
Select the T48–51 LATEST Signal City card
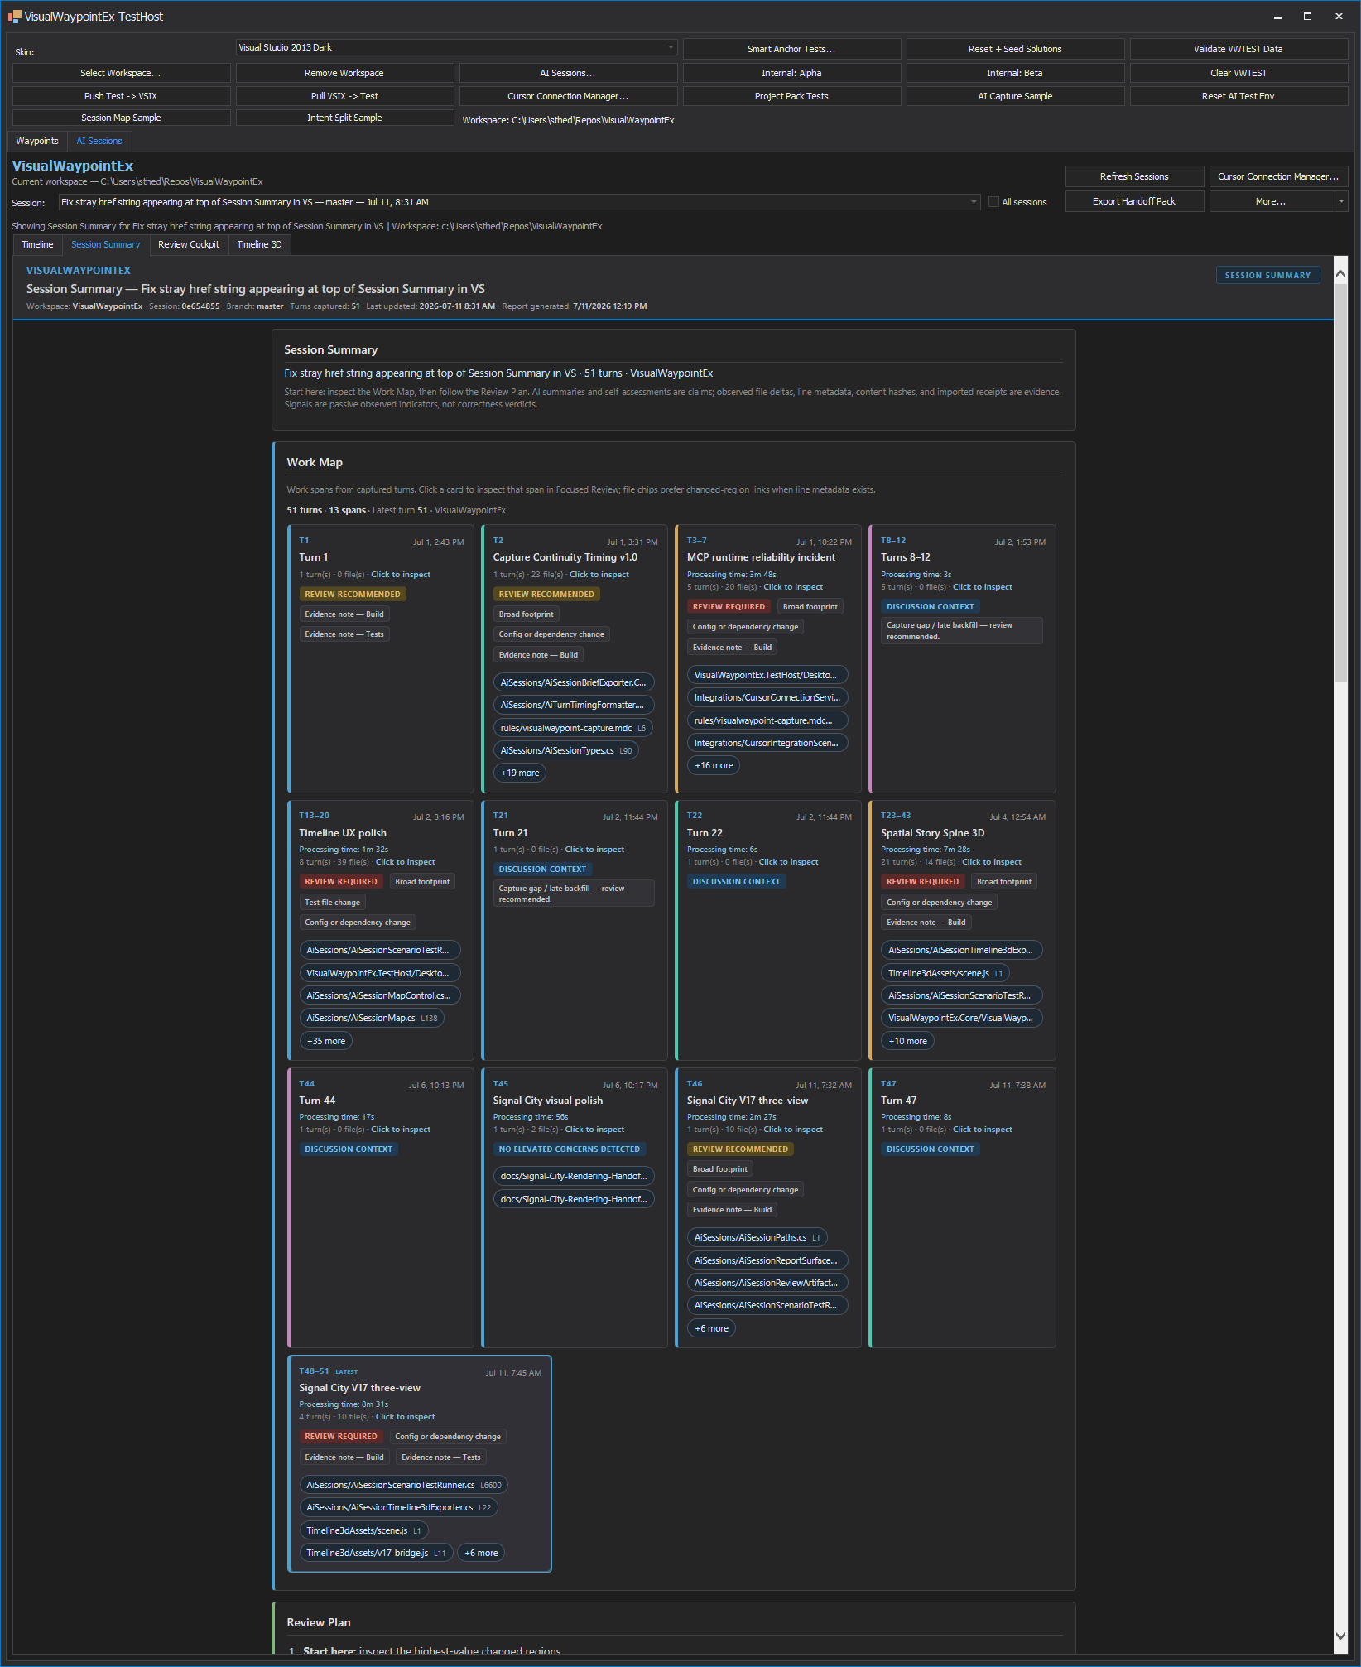pos(420,1463)
